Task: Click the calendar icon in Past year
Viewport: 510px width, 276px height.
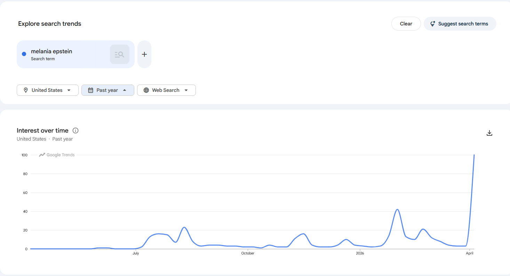Action: tap(90, 90)
